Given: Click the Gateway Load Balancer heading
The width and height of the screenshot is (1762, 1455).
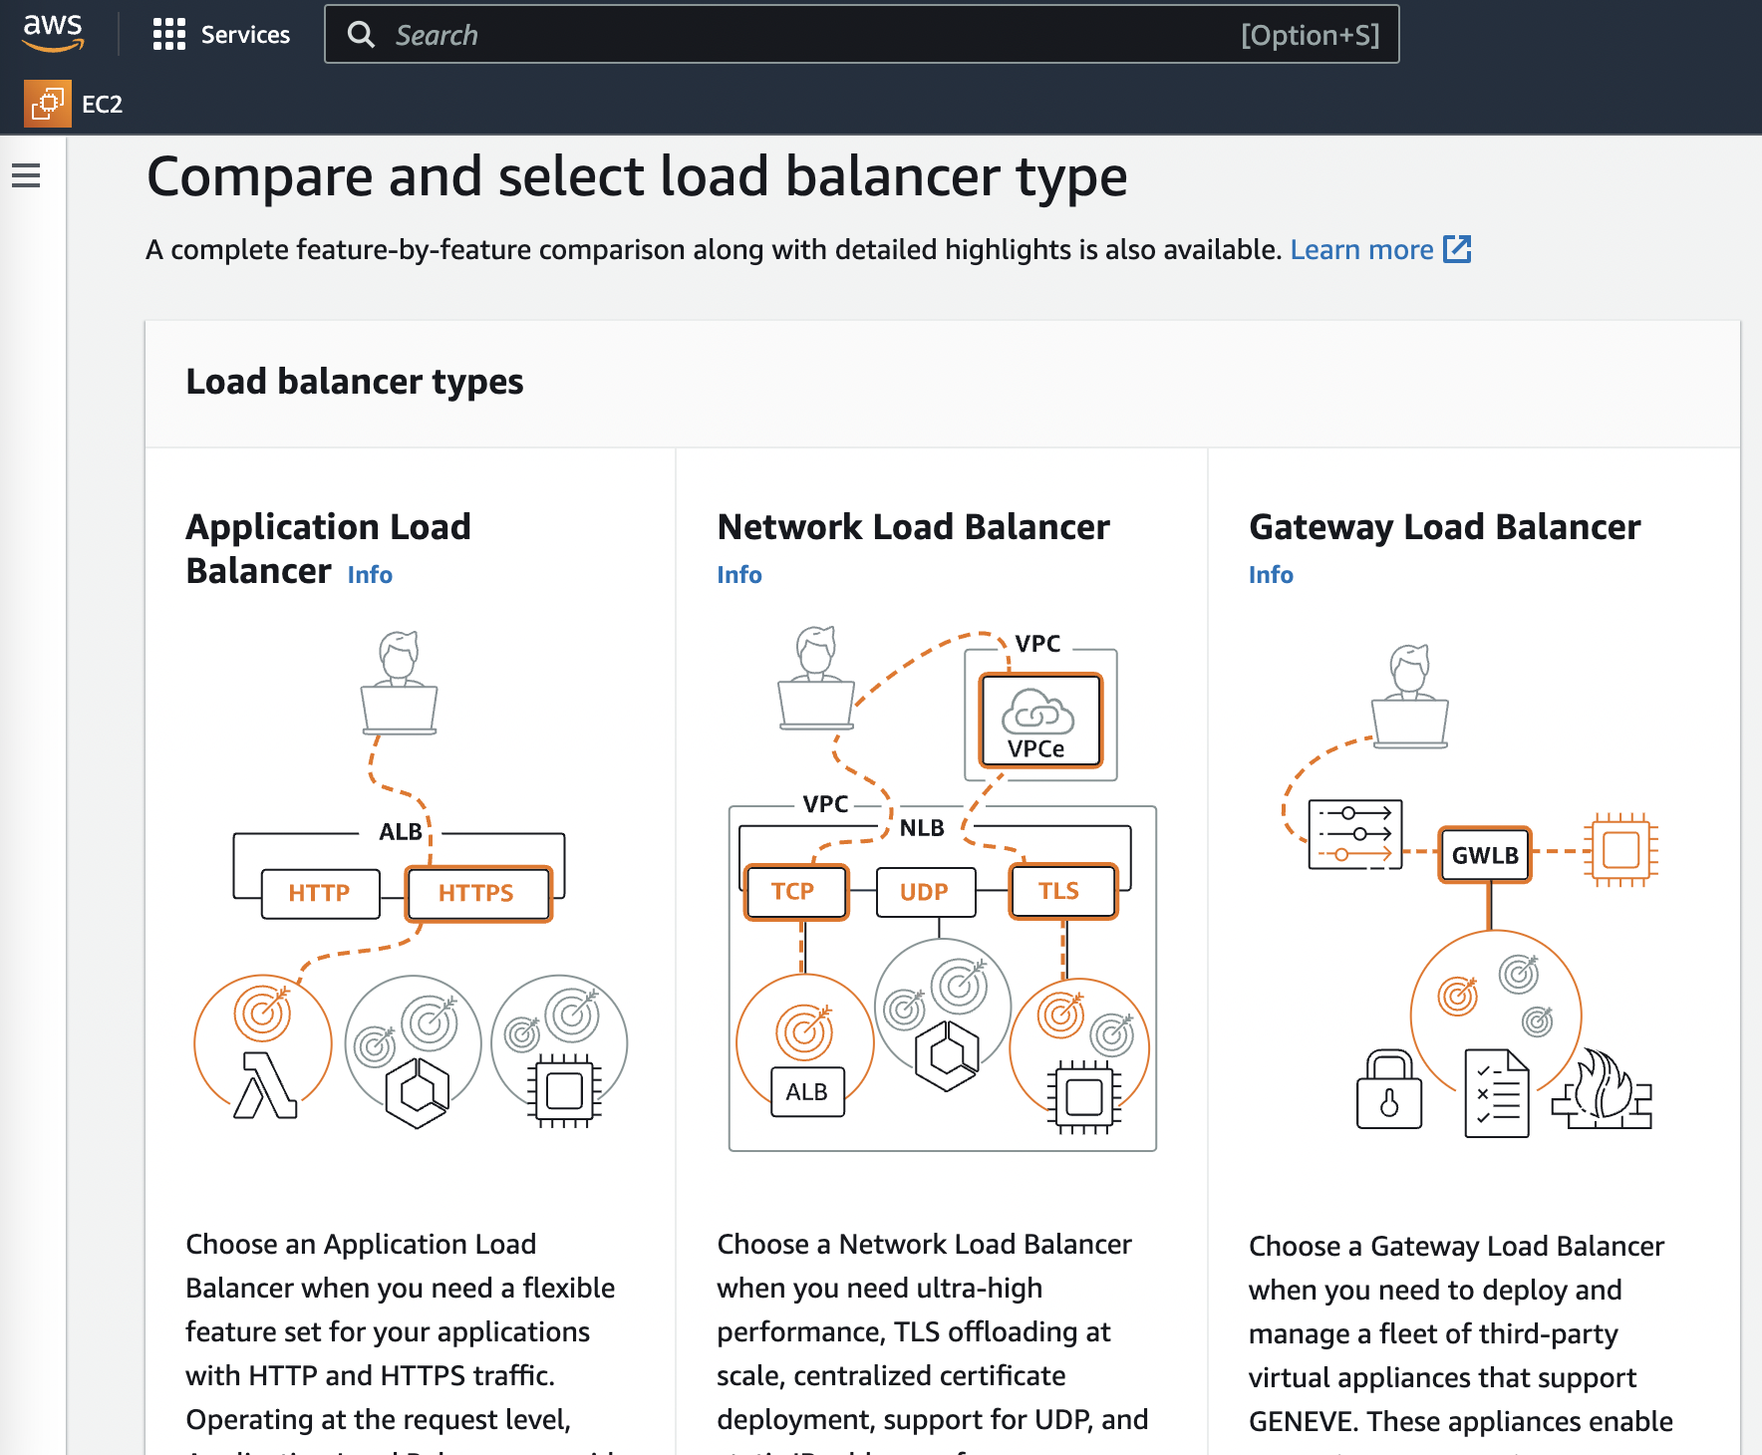Looking at the screenshot, I should [x=1444, y=527].
